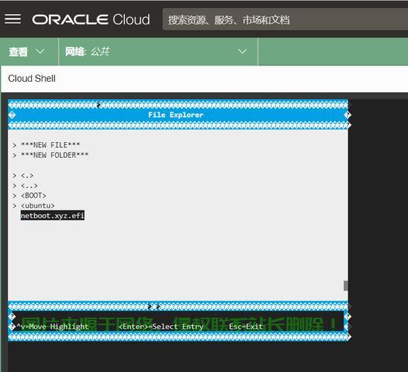The image size is (408, 372).
Task: Select the highlighted netboot.xyz.efi file
Action: point(53,216)
